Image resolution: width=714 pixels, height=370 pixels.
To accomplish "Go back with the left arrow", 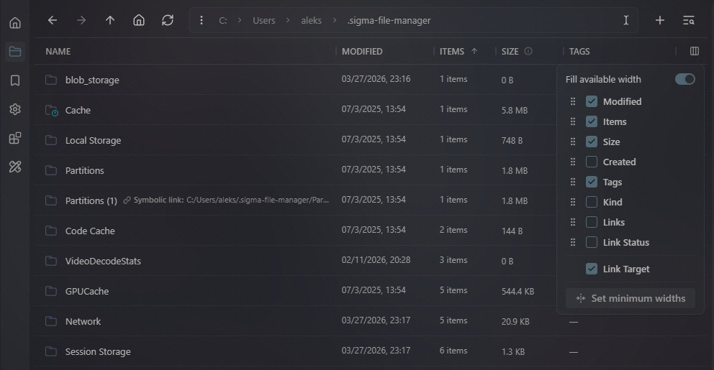I will tap(53, 20).
